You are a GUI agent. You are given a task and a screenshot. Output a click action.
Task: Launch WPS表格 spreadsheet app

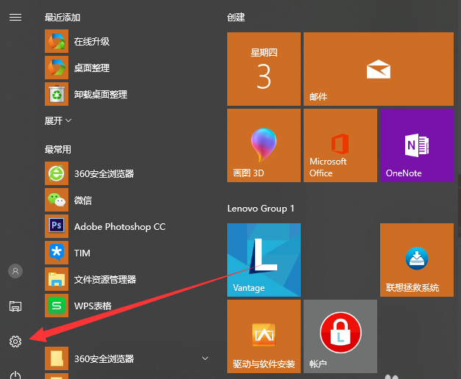pos(92,306)
